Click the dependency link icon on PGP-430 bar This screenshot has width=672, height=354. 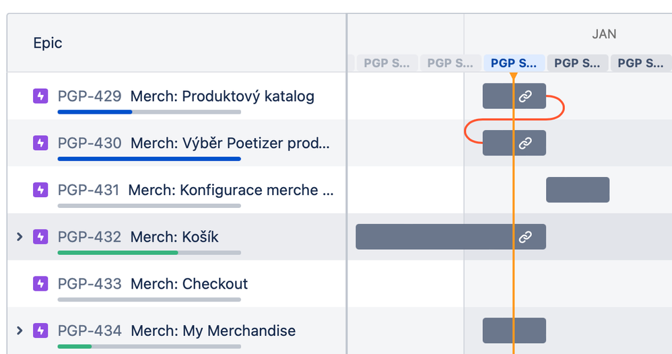coord(525,143)
